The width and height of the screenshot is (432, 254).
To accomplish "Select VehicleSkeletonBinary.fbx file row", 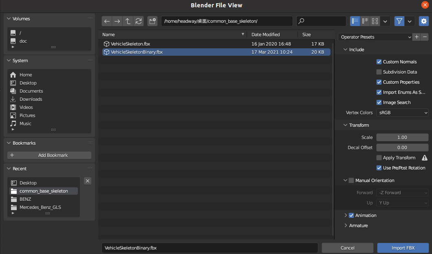I will pos(216,52).
